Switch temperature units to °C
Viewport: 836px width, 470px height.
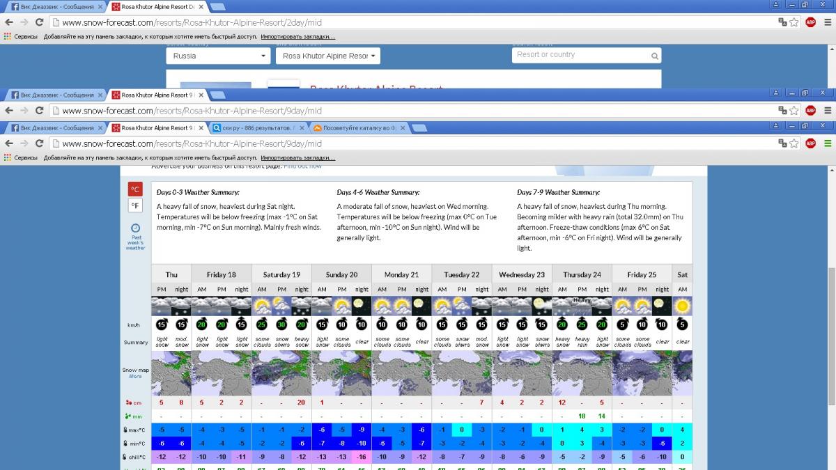tap(135, 189)
